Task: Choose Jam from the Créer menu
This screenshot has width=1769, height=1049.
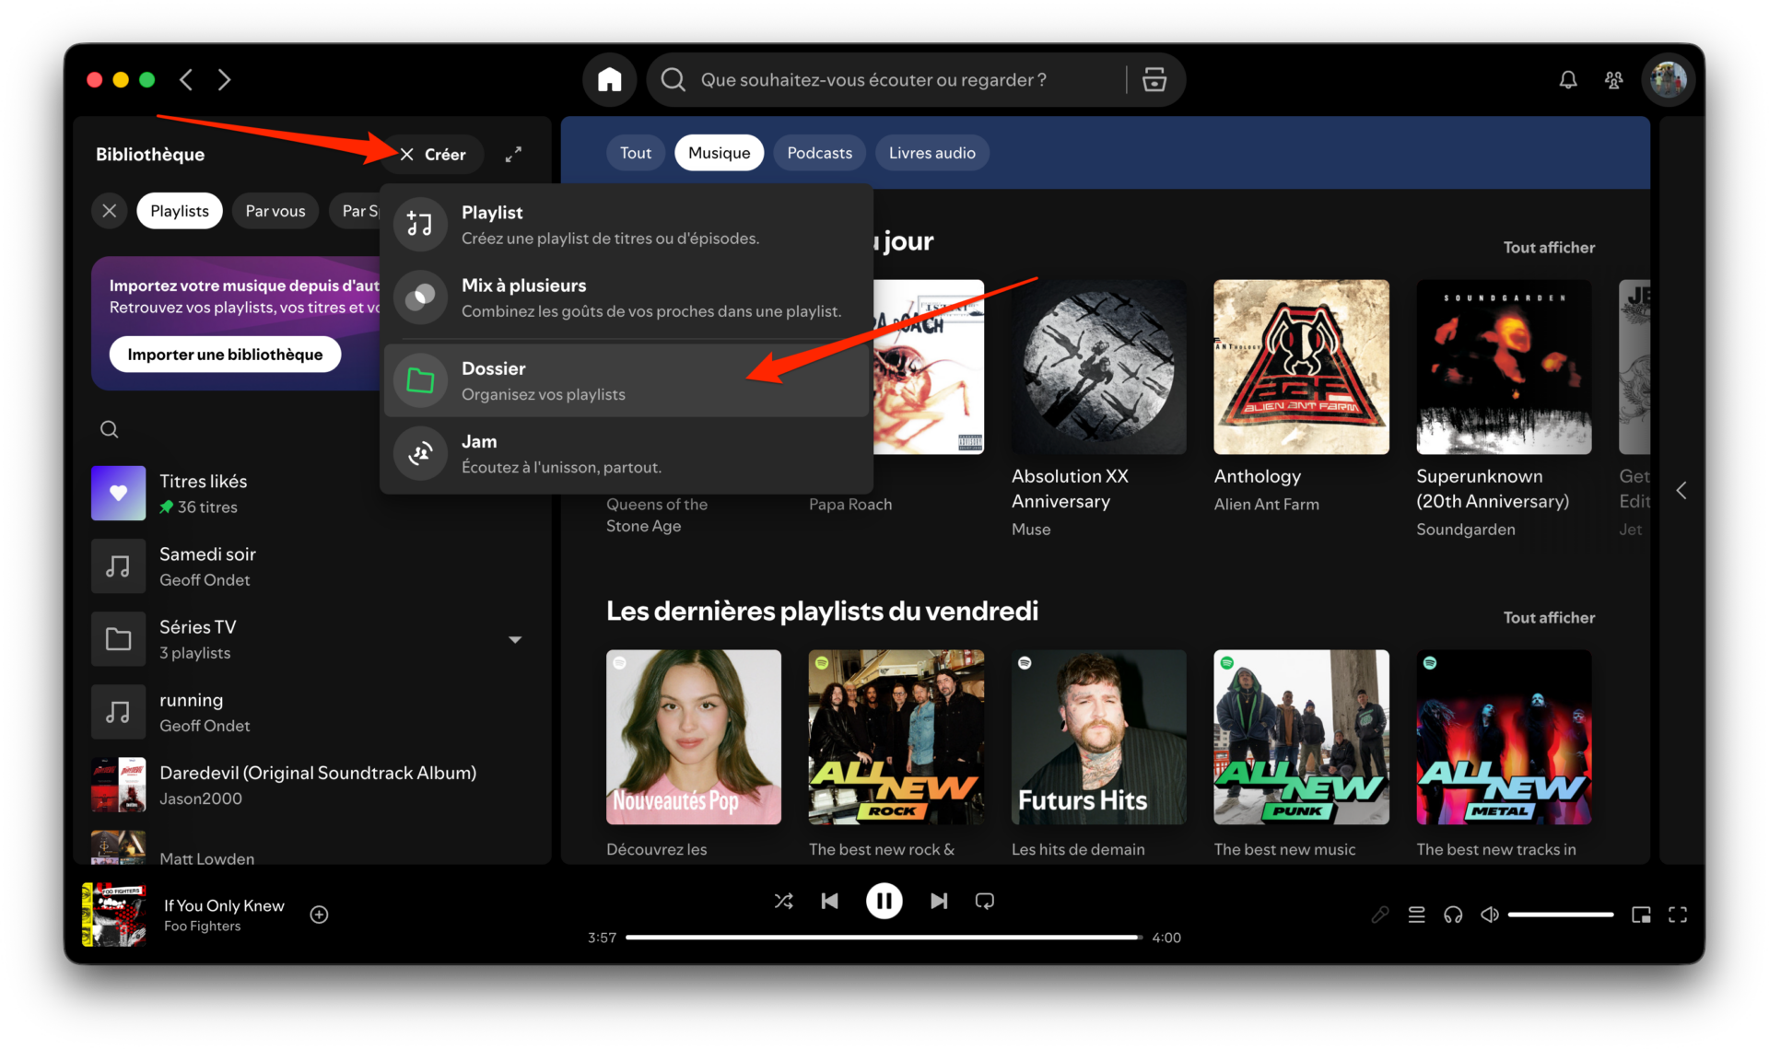Action: [627, 454]
